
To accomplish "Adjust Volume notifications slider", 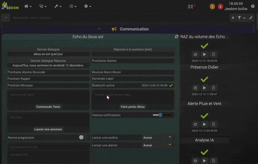I will 162,115.
